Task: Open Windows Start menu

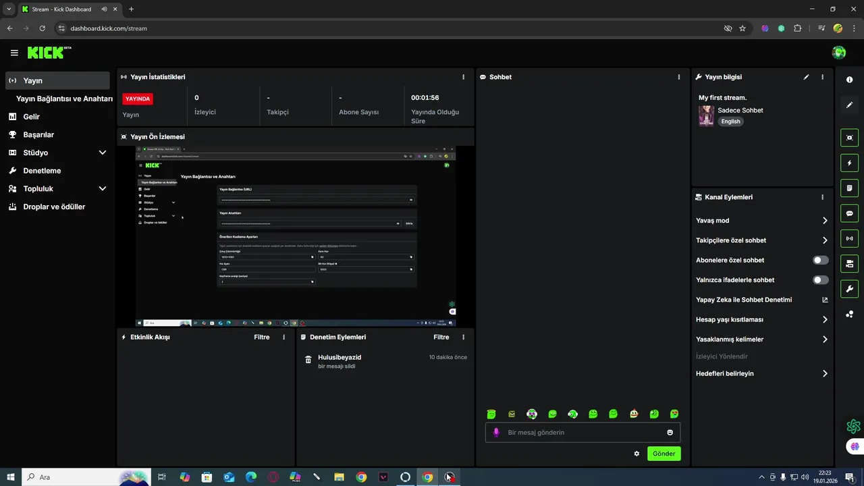Action: [x=11, y=477]
